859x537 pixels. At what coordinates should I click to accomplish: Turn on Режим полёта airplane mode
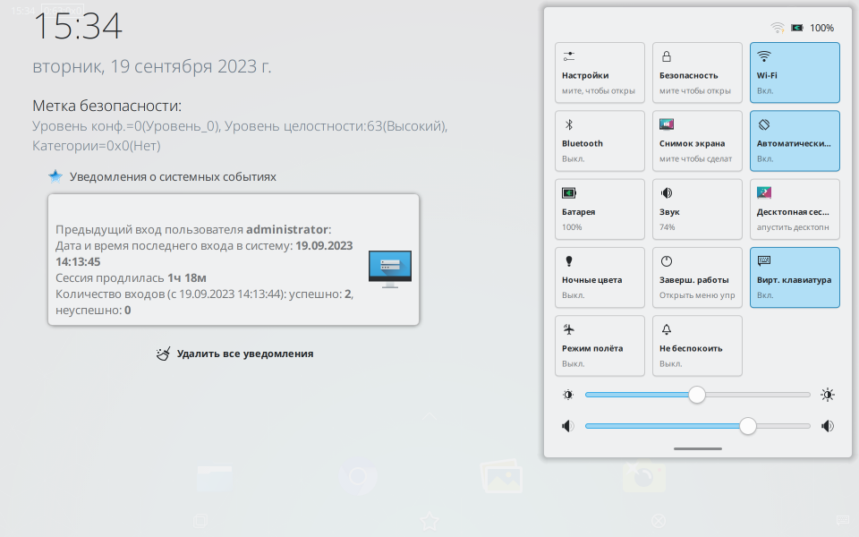click(x=600, y=345)
